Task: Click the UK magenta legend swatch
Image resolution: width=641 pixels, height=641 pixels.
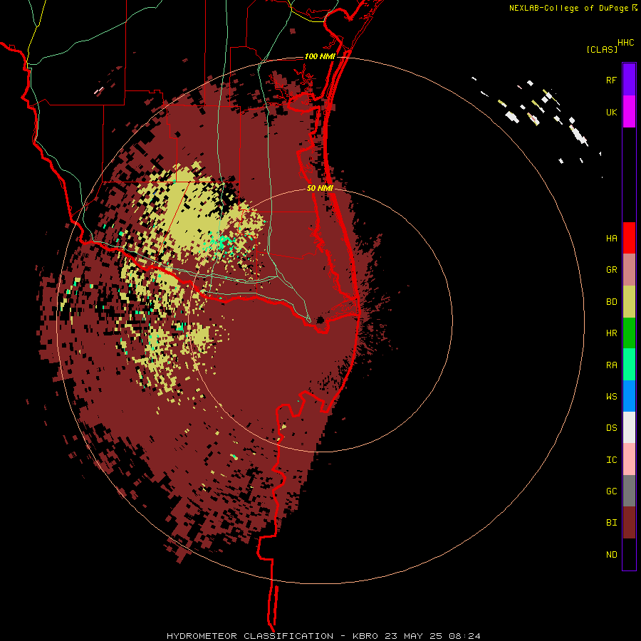Action: point(629,112)
